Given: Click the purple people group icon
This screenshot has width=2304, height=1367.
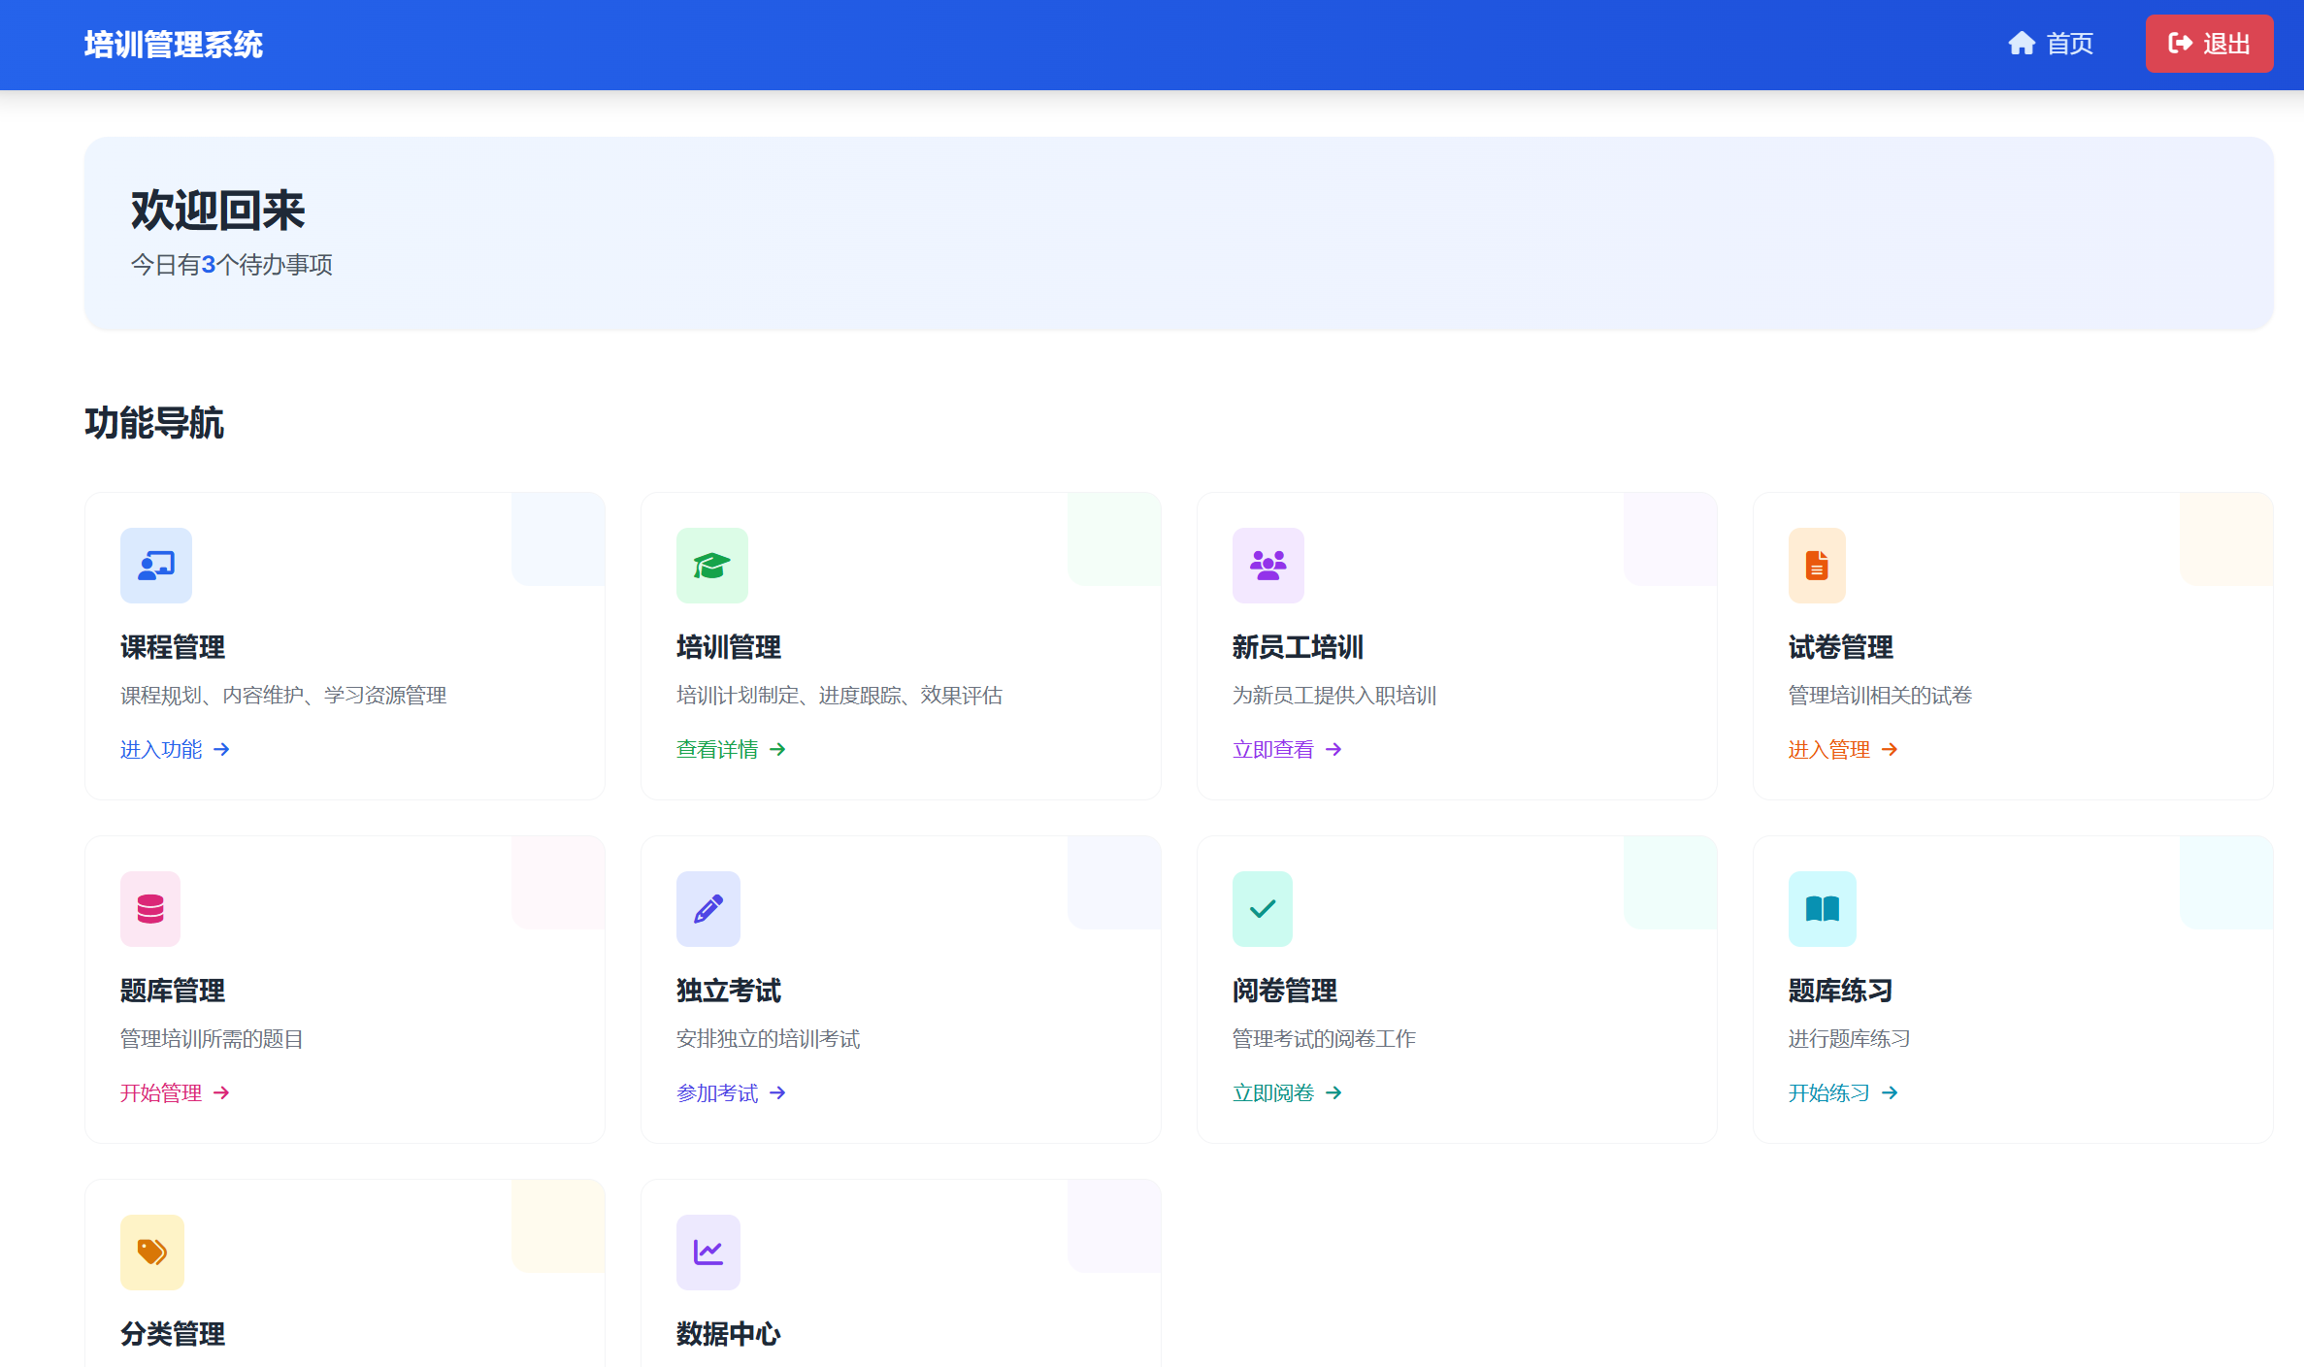Looking at the screenshot, I should point(1267,566).
